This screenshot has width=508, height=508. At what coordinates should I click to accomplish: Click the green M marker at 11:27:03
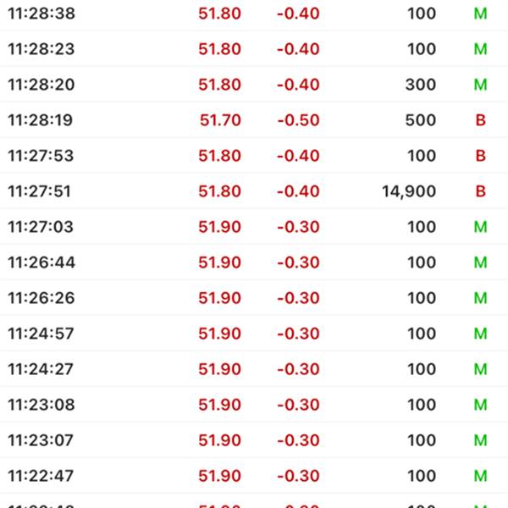tap(480, 227)
